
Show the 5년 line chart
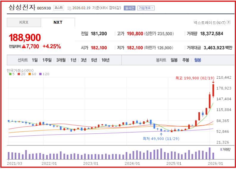coord(94,60)
